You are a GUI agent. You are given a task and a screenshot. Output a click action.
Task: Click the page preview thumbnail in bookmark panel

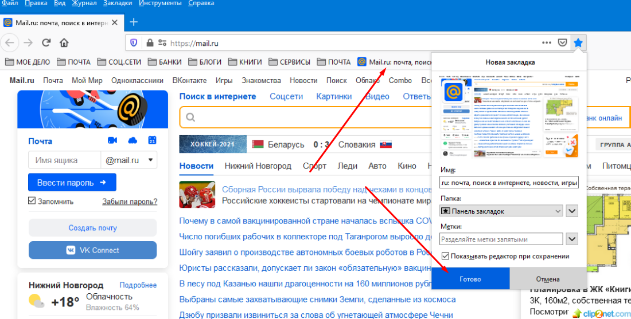click(509, 116)
